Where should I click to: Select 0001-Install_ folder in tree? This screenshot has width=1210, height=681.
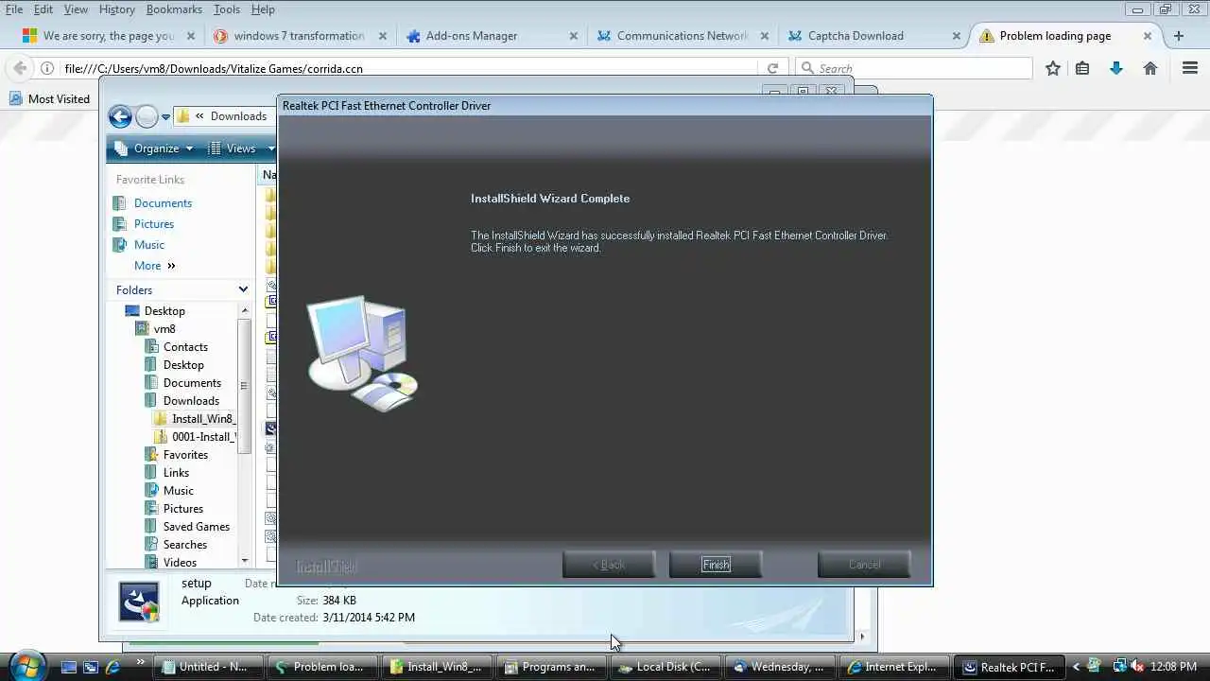(203, 437)
